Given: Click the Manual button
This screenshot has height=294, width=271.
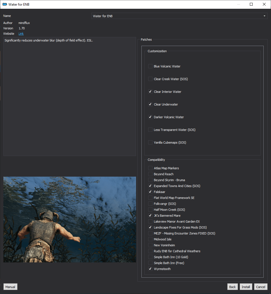Looking at the screenshot, I should pos(10,287).
